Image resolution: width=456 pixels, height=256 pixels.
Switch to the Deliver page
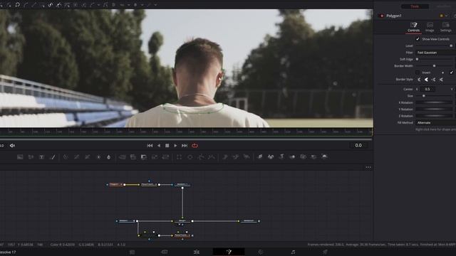tap(325, 252)
